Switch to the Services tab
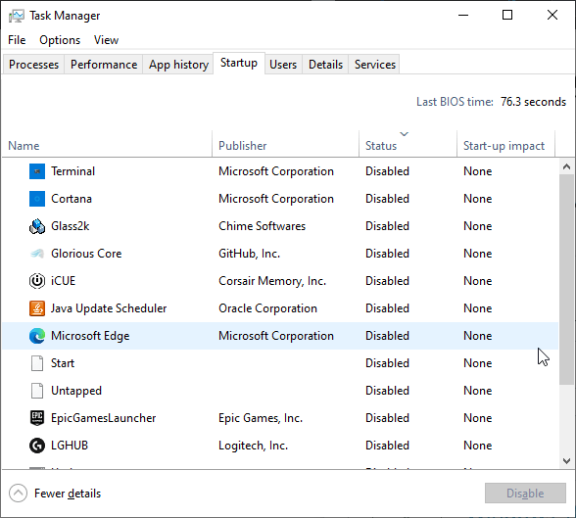This screenshot has height=518, width=576. point(375,65)
